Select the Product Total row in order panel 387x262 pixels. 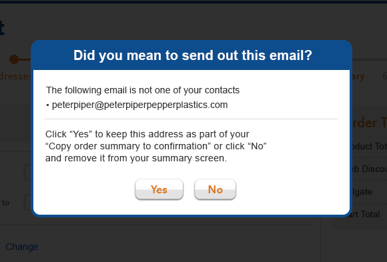(368, 146)
